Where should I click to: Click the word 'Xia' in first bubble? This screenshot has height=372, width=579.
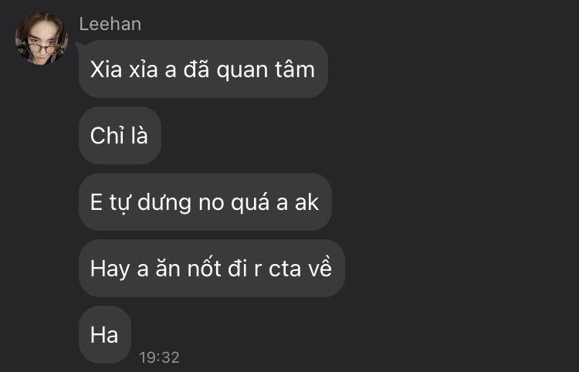pos(106,69)
